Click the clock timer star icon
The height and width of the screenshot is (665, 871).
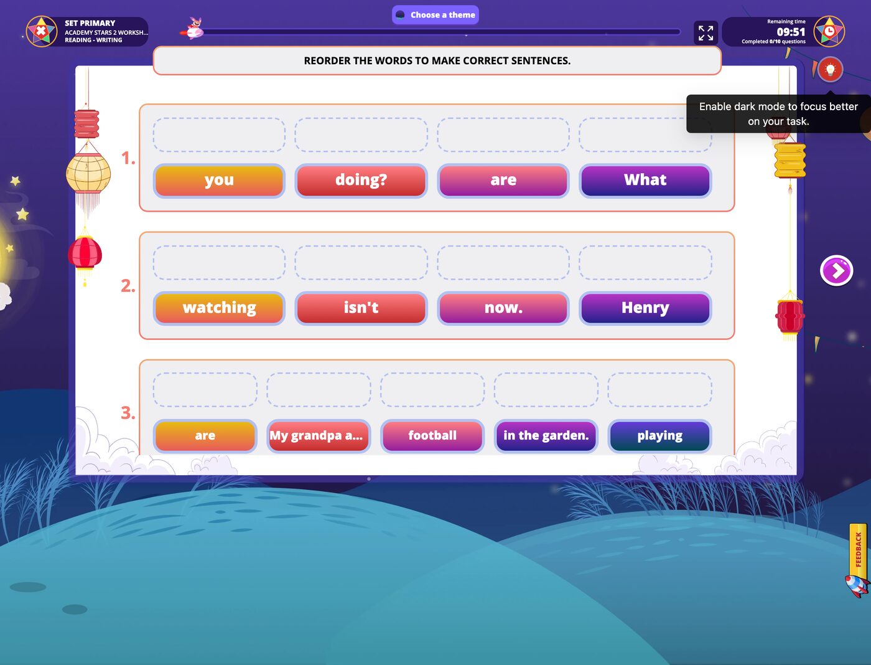coord(829,31)
